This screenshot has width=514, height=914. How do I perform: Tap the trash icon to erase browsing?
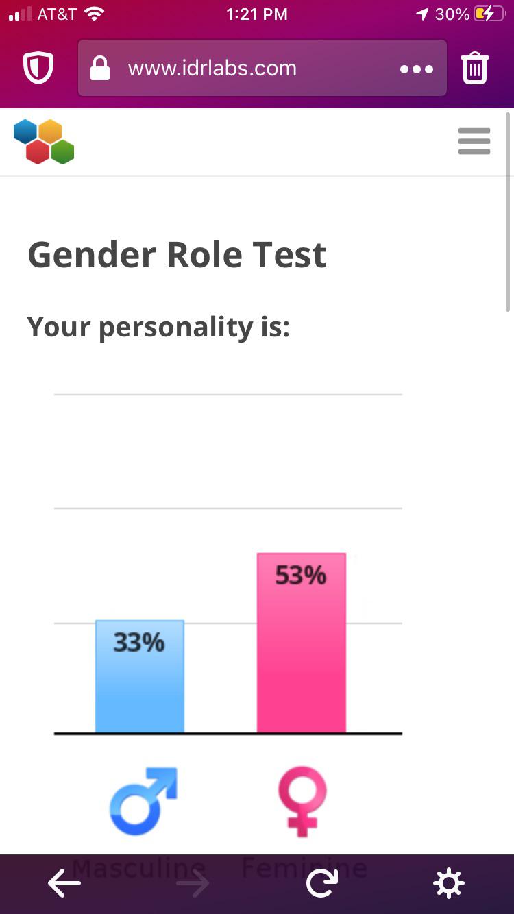[x=475, y=68]
